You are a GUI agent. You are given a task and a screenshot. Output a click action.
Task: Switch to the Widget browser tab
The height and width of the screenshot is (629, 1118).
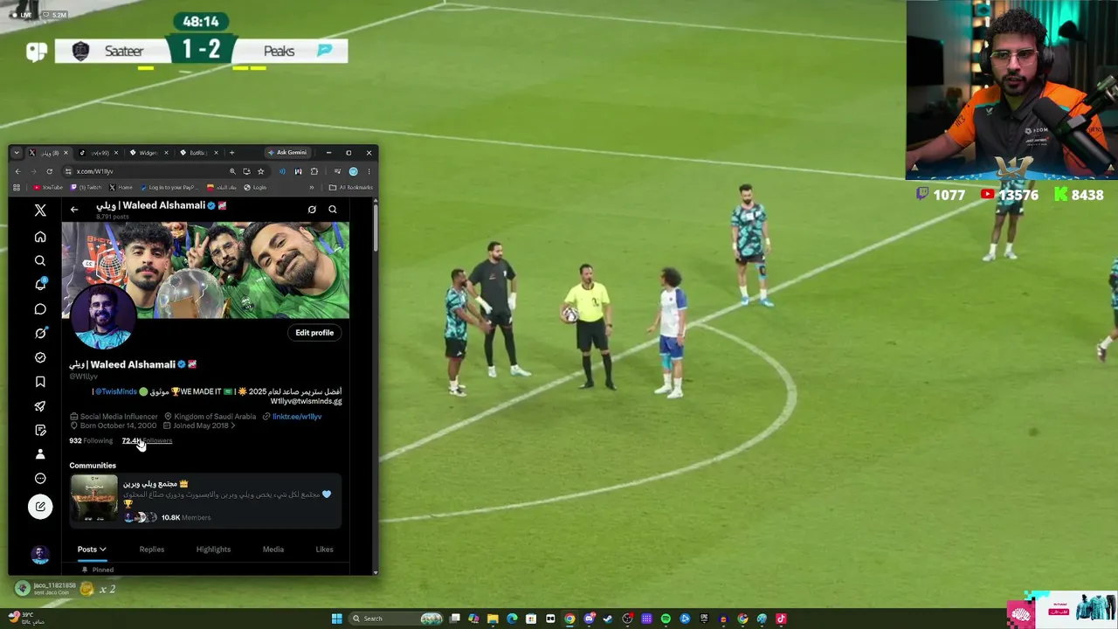click(150, 153)
